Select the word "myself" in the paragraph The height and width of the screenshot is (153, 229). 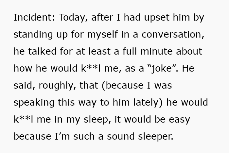pyautogui.click(x=102, y=34)
